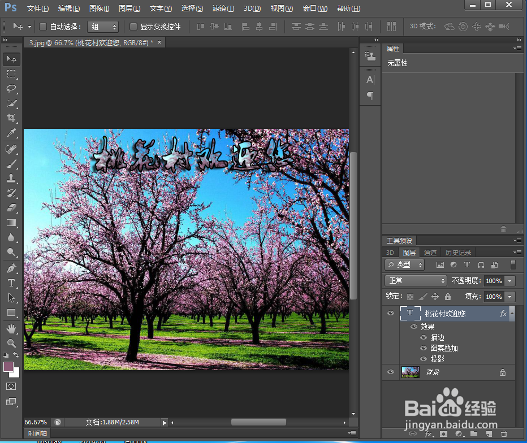The image size is (527, 443).
Task: Click the 背景 layer thumbnail
Action: point(411,372)
